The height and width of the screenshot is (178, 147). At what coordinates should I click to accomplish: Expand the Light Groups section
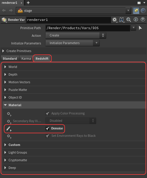[74, 152]
